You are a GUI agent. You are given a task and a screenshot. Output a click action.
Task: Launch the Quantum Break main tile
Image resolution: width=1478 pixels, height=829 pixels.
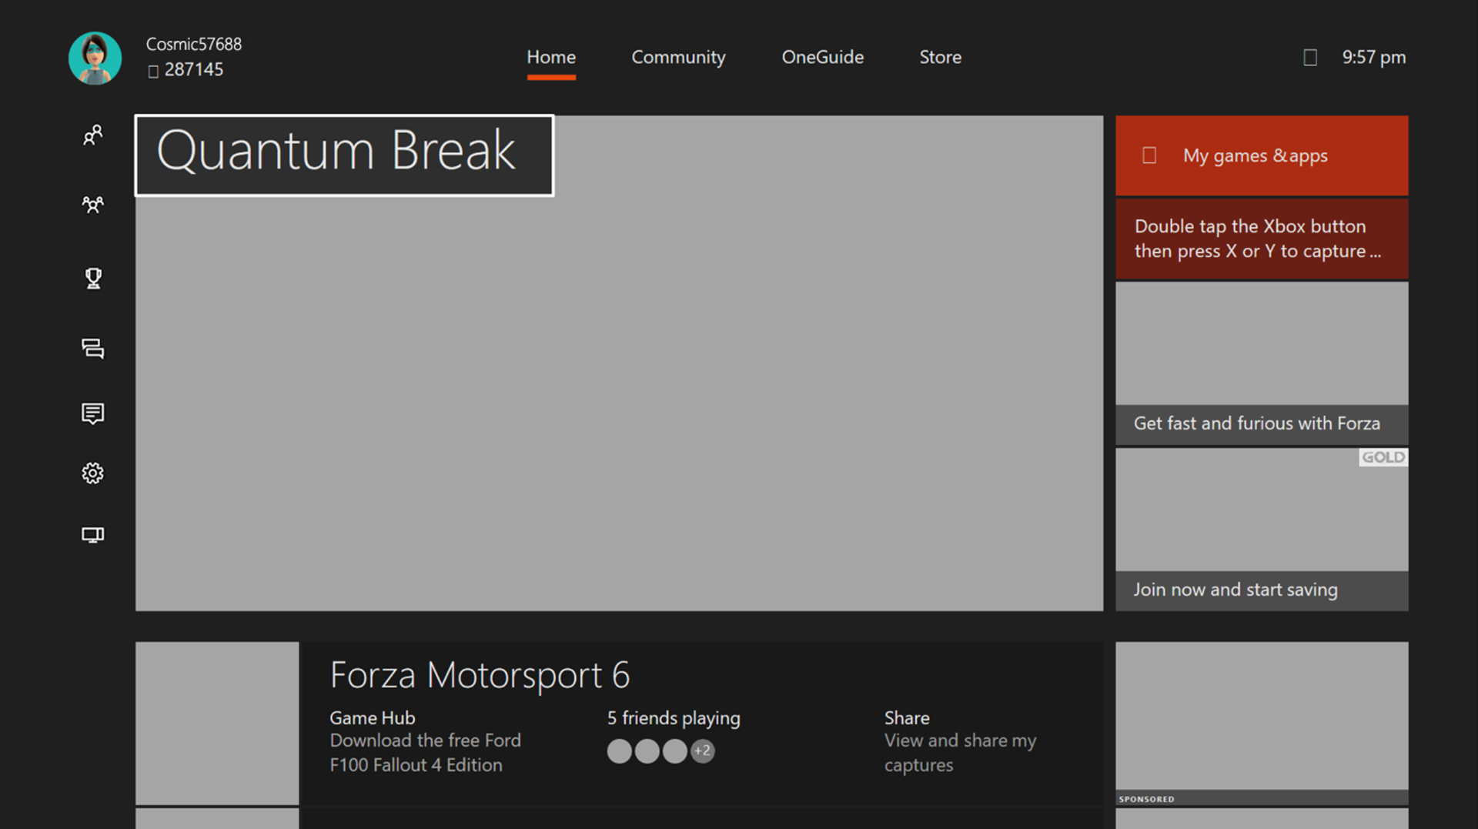[619, 363]
